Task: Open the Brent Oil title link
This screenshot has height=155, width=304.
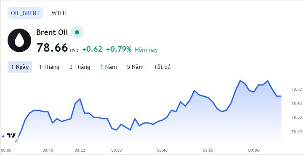Action: [52, 32]
